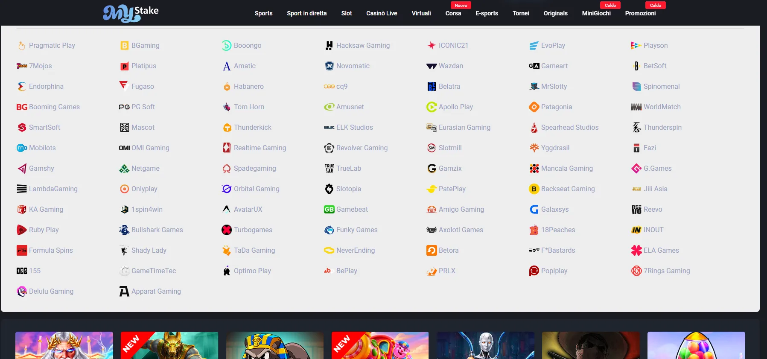Image resolution: width=767 pixels, height=359 pixels.
Task: Open the colorful gumball game thumbnail
Action: [x=696, y=345]
